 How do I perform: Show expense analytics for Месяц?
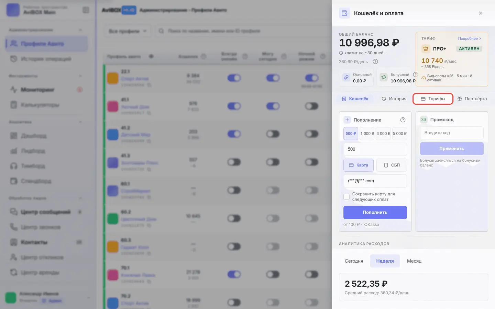point(414,261)
